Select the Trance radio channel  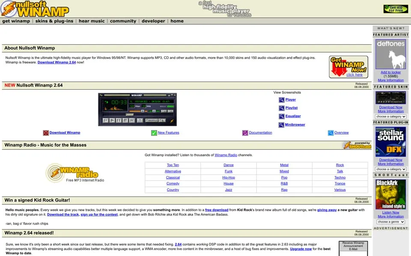click(x=340, y=183)
